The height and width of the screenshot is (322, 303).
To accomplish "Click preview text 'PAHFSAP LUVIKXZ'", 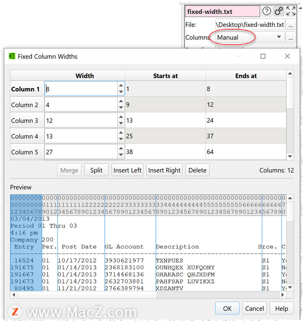I will [x=185, y=282].
